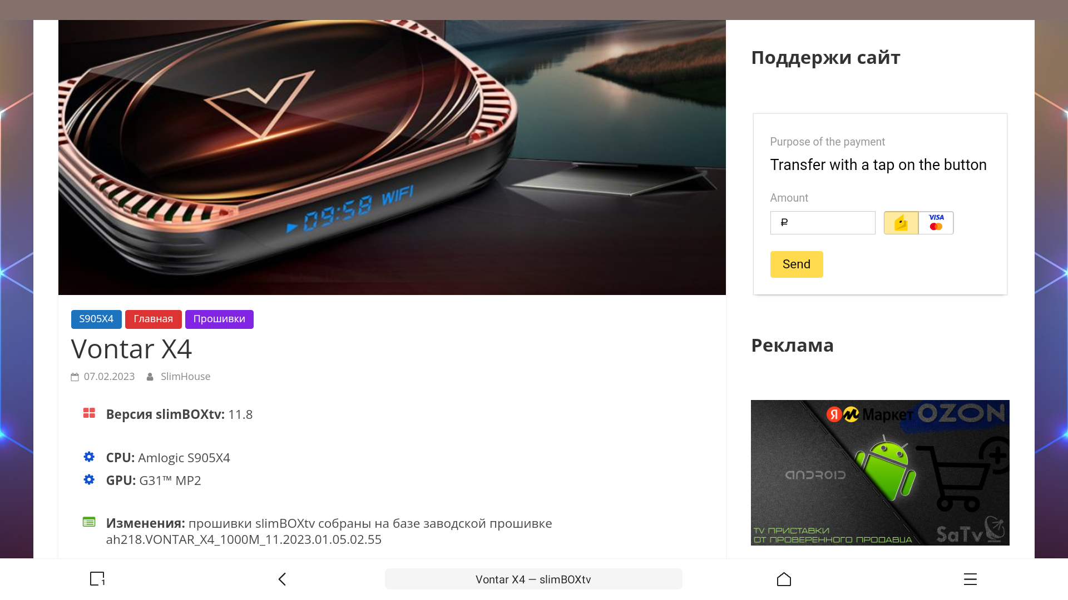Viewport: 1068px width, 600px height.
Task: Select the YooMoney wallet payment option
Action: click(901, 223)
